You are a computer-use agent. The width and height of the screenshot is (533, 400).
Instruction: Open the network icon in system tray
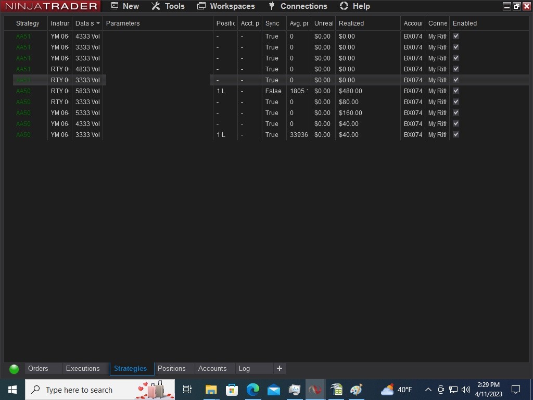click(x=453, y=390)
